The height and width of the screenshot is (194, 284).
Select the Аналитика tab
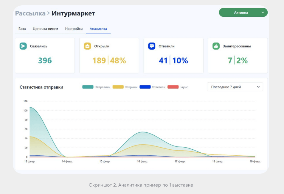(98, 29)
